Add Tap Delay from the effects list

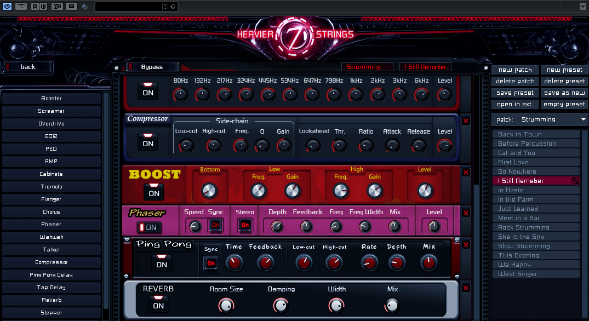coord(52,287)
